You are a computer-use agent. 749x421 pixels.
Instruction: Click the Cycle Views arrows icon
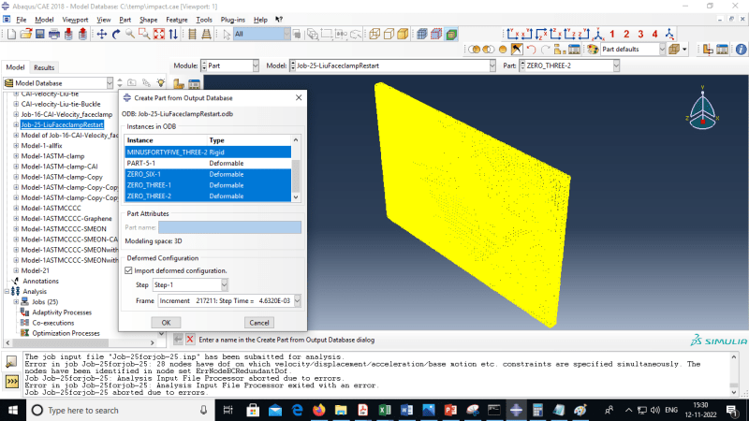[x=173, y=34]
